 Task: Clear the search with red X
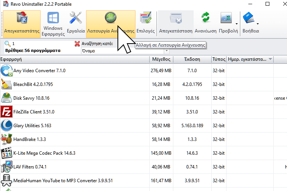(77, 44)
